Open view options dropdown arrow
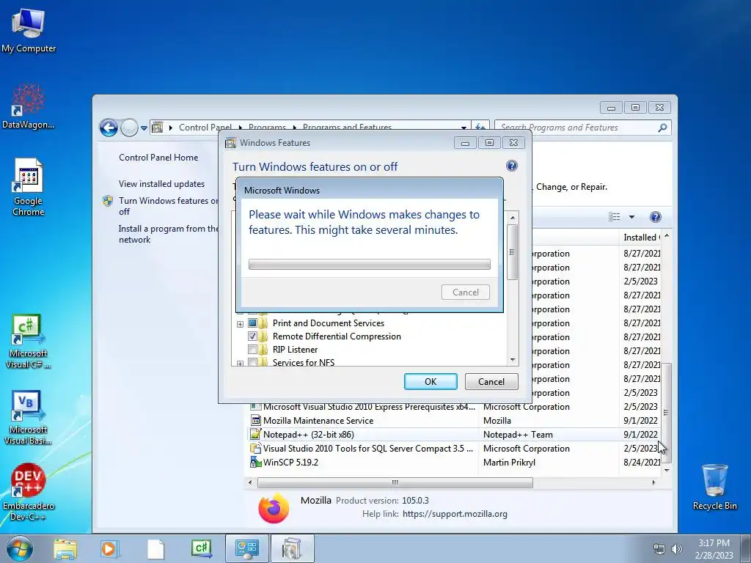 [631, 217]
